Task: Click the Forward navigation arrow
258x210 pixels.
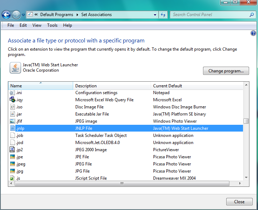Action: pos(16,15)
